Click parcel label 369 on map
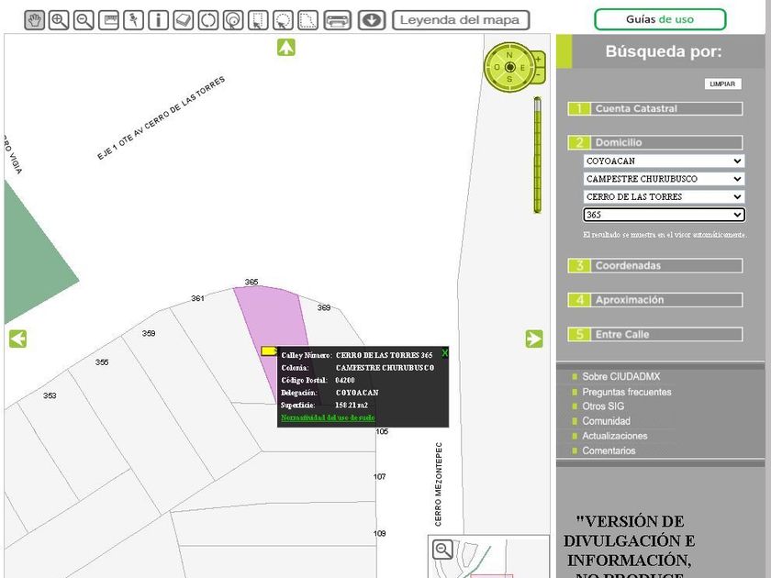The image size is (771, 578). [x=323, y=307]
